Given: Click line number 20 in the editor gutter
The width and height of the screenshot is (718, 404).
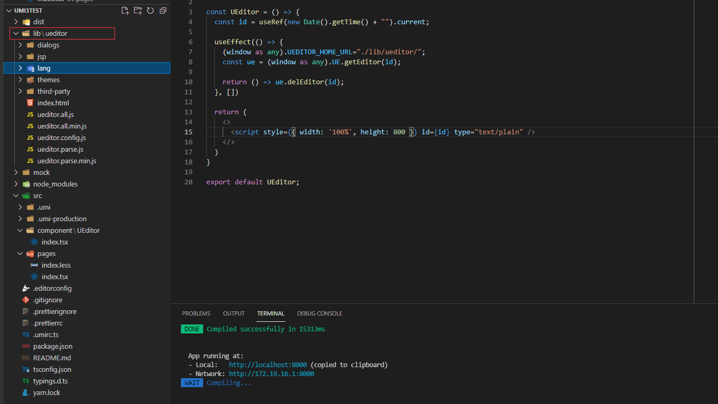Looking at the screenshot, I should 189,182.
